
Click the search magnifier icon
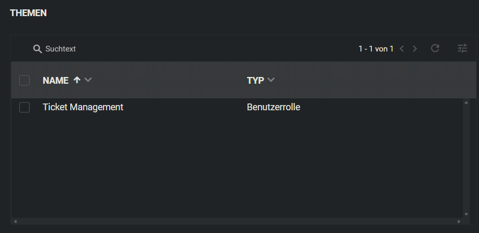point(37,49)
